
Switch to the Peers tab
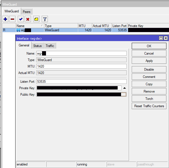pyautogui.click(x=27, y=12)
